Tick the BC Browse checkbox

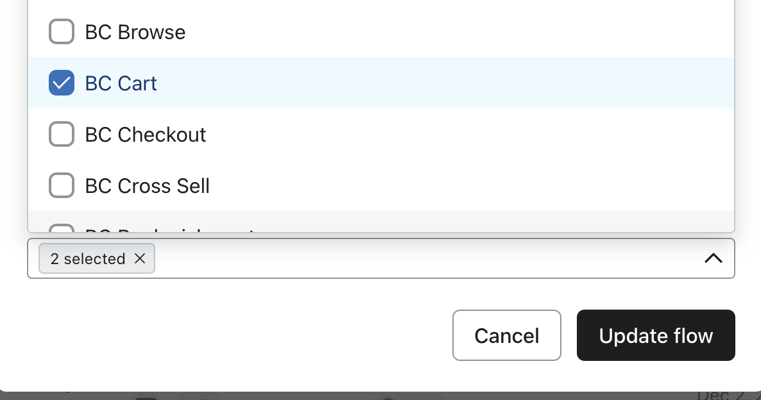coord(62,32)
